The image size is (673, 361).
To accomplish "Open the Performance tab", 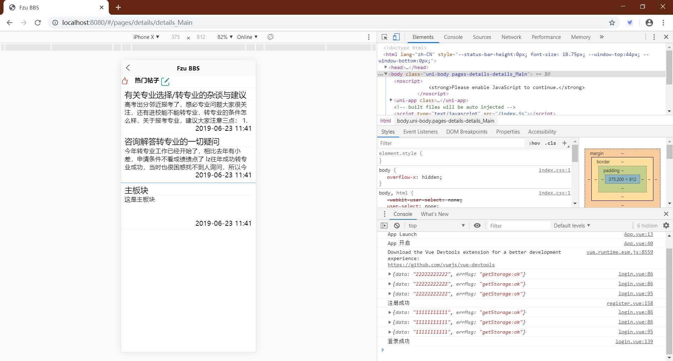I will click(546, 37).
